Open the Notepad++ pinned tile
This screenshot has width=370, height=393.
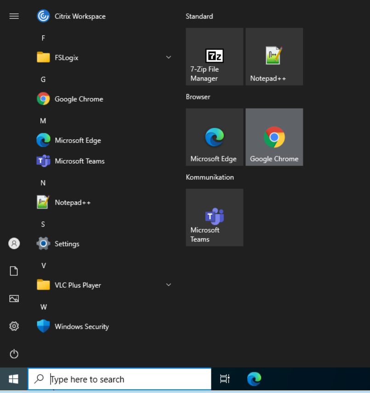pyautogui.click(x=274, y=57)
